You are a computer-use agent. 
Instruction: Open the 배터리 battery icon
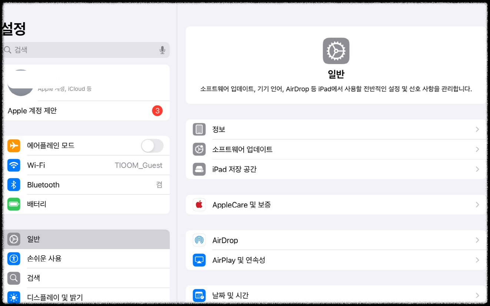(14, 204)
